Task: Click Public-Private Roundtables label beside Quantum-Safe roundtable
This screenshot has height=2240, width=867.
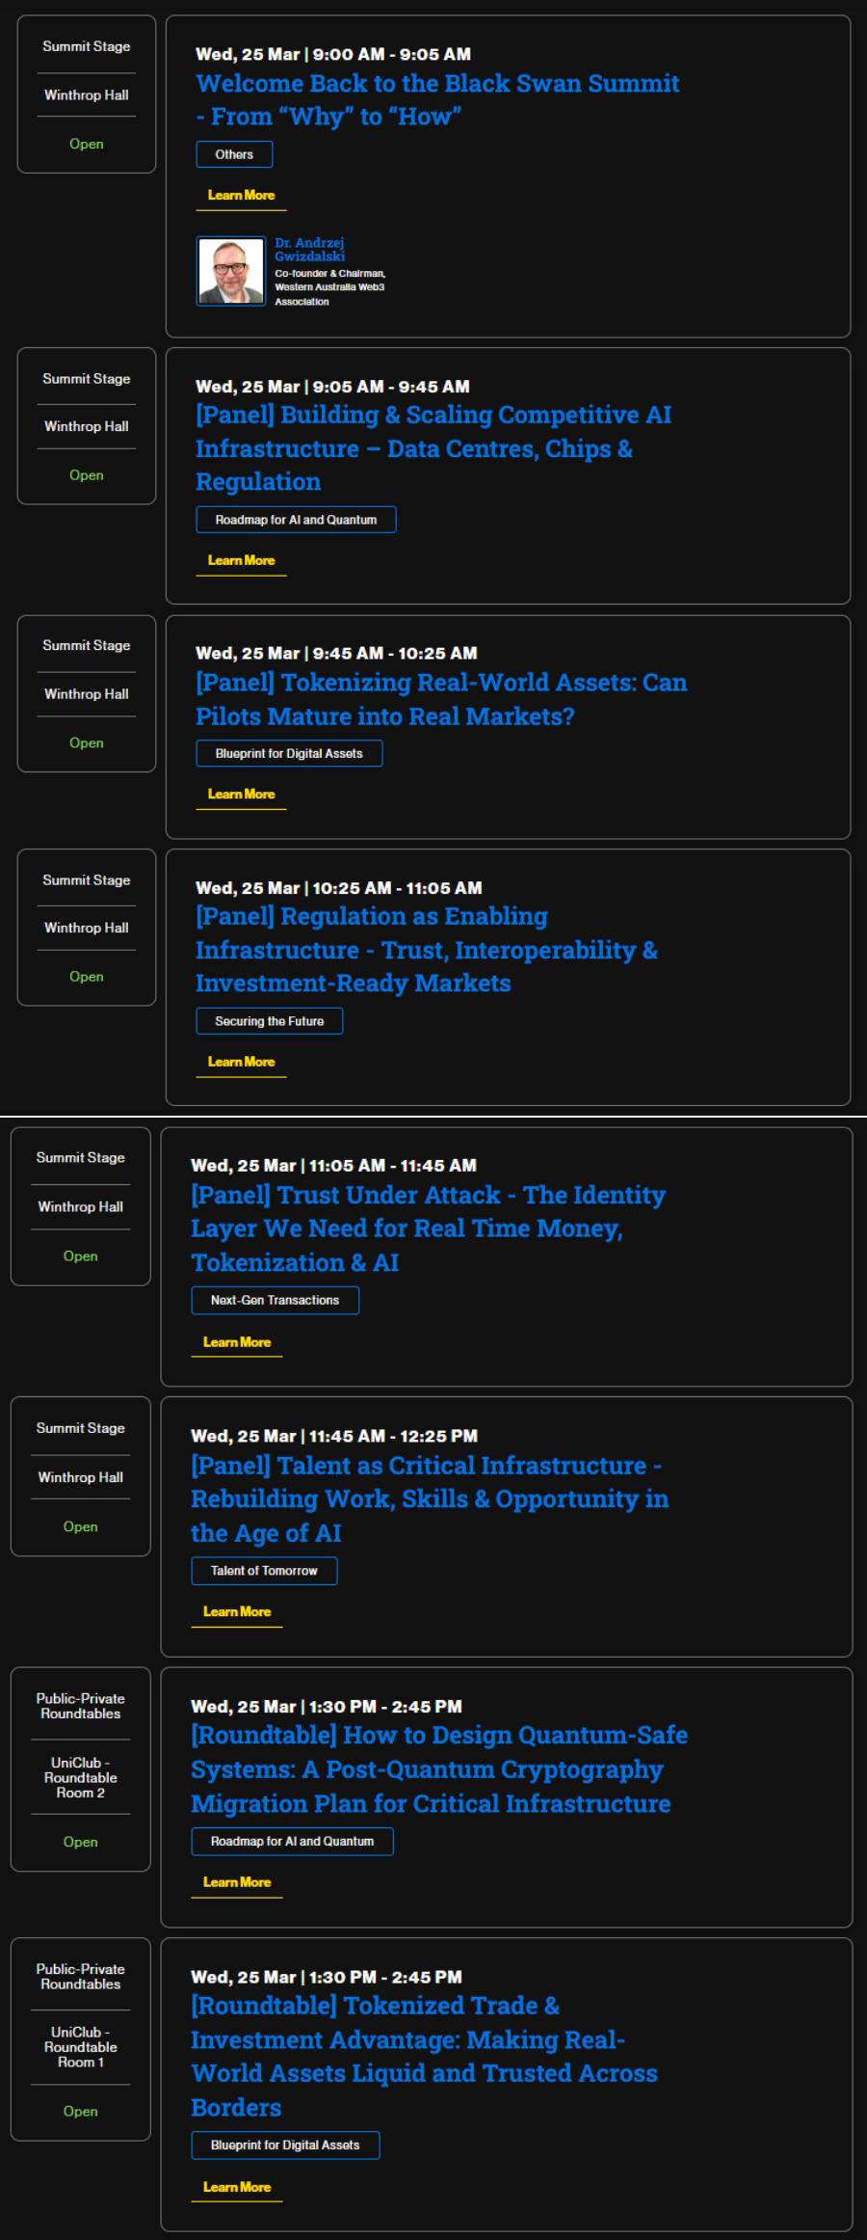Action: (x=81, y=1706)
